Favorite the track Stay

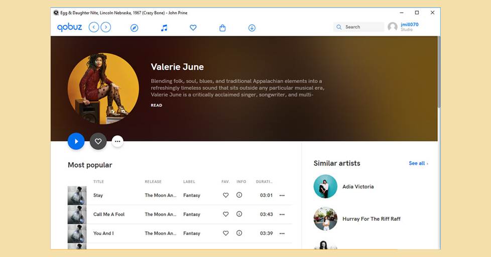pyautogui.click(x=225, y=195)
